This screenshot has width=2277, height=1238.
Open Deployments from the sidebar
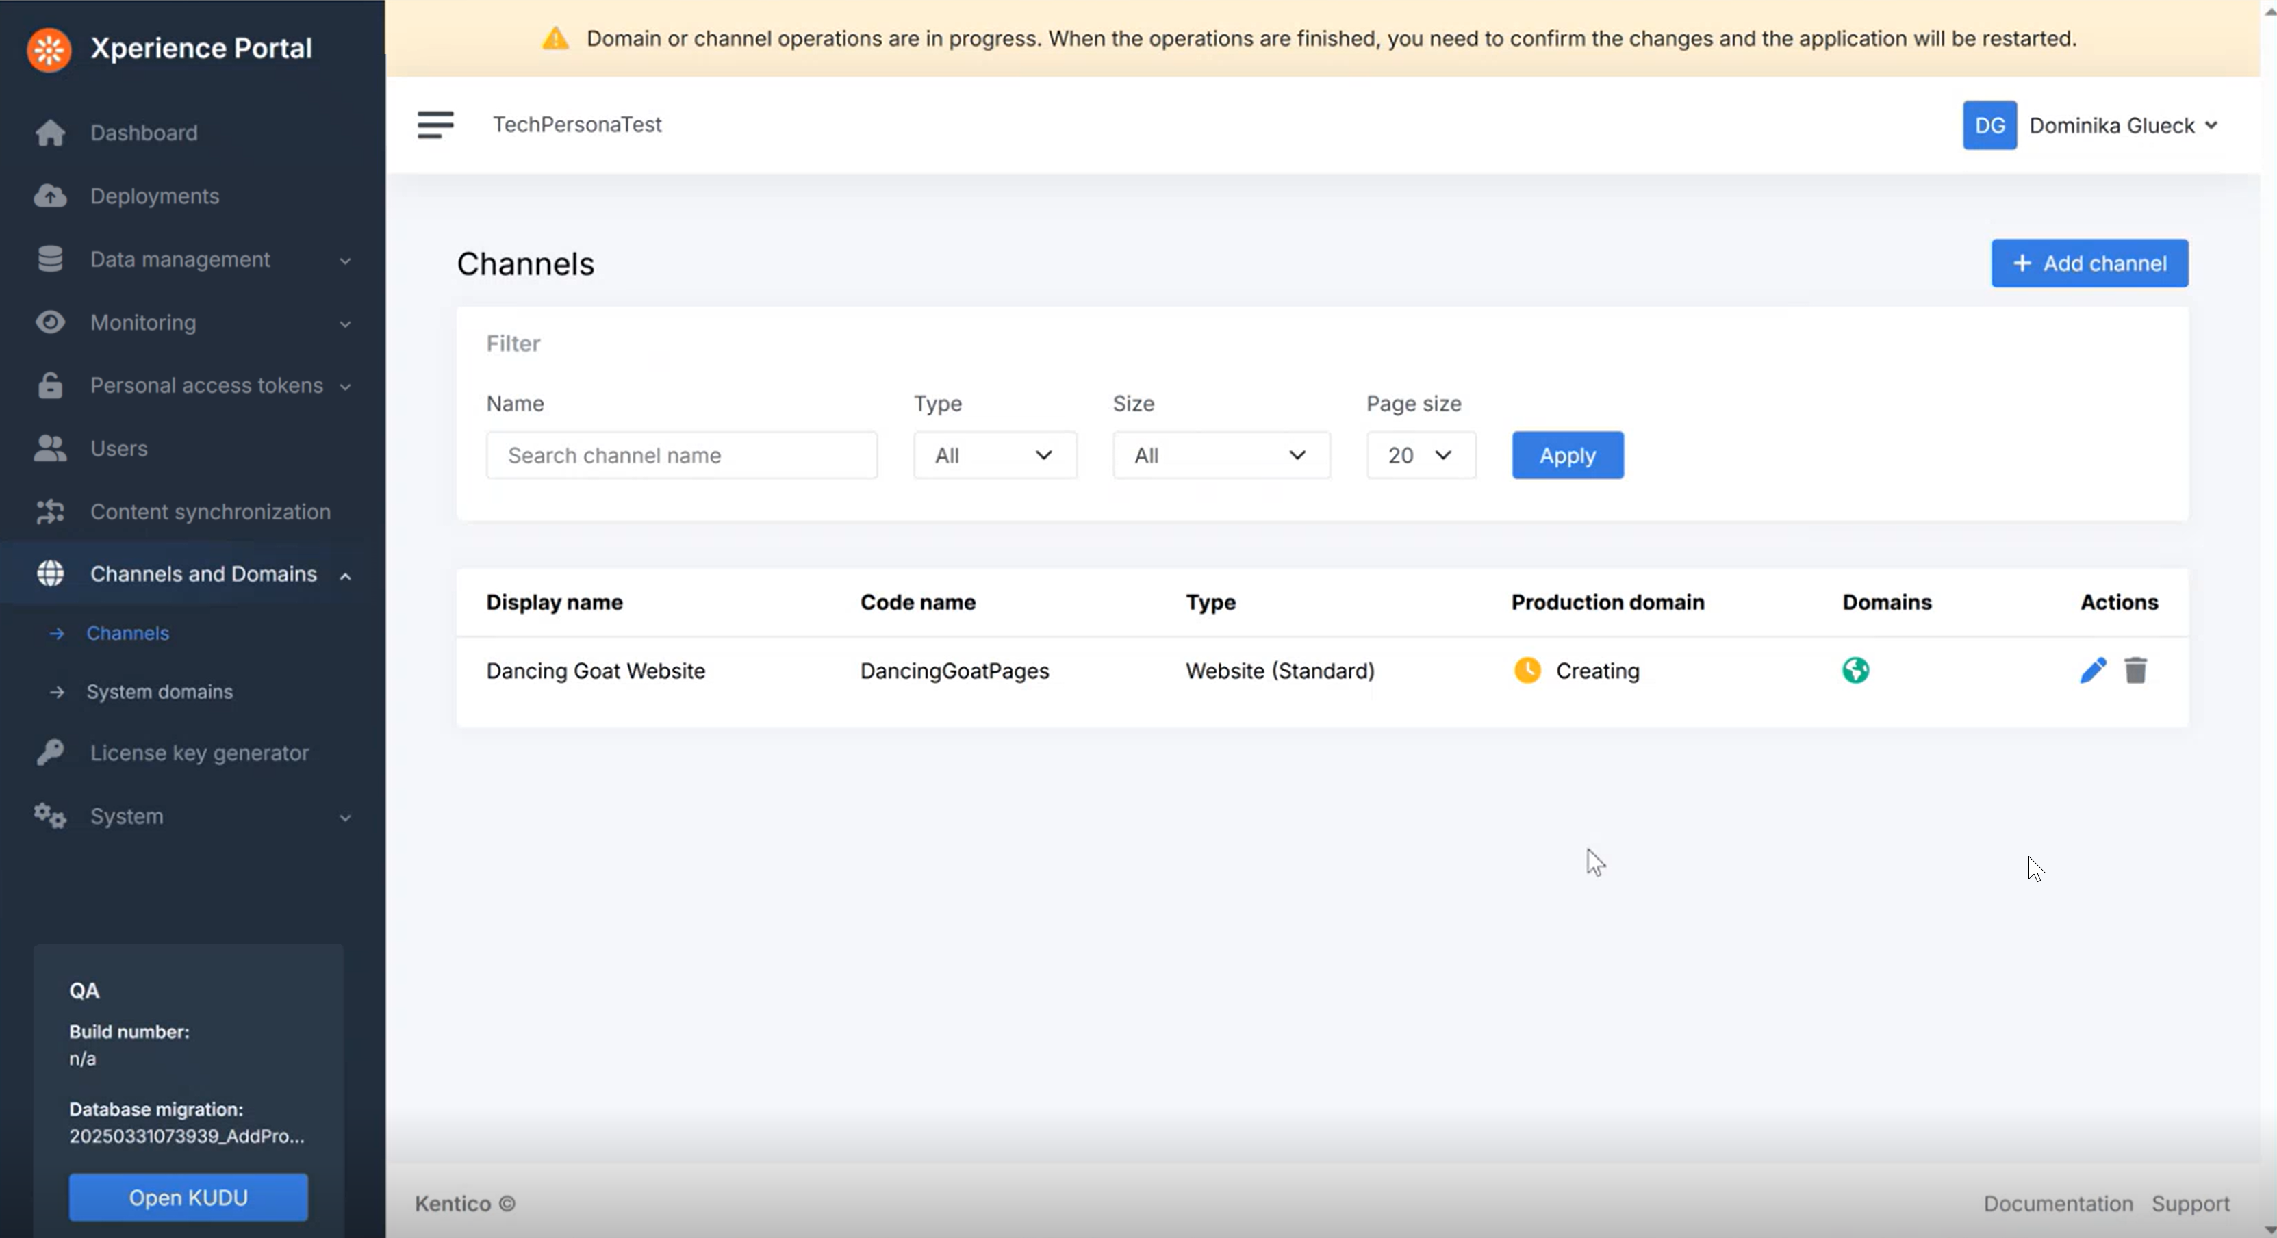[x=155, y=196]
